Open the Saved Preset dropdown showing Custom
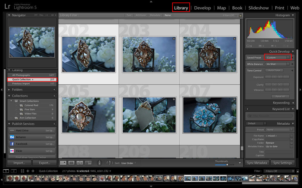The height and width of the screenshot is (188, 302). point(278,57)
